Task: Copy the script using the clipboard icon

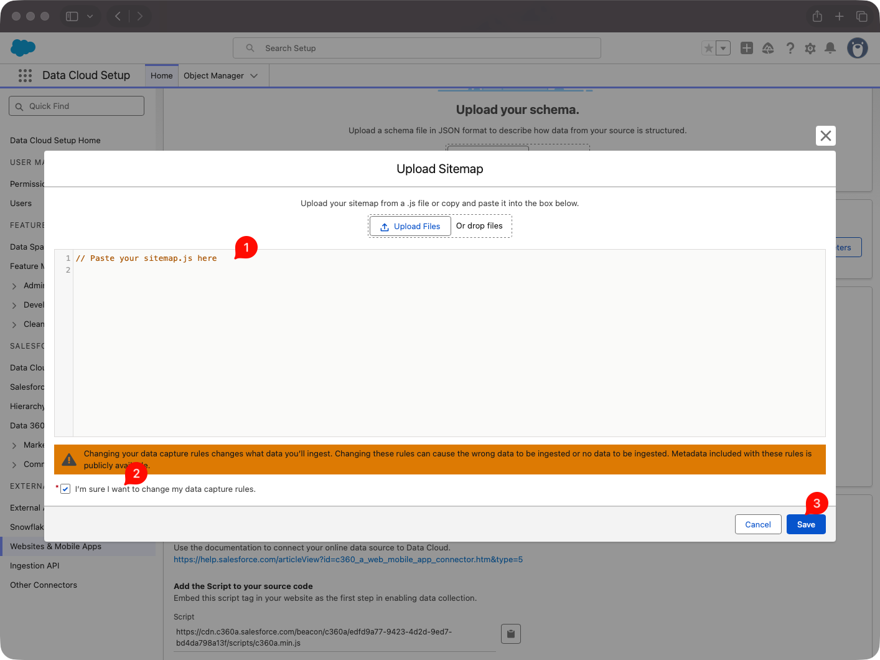Action: click(510, 633)
